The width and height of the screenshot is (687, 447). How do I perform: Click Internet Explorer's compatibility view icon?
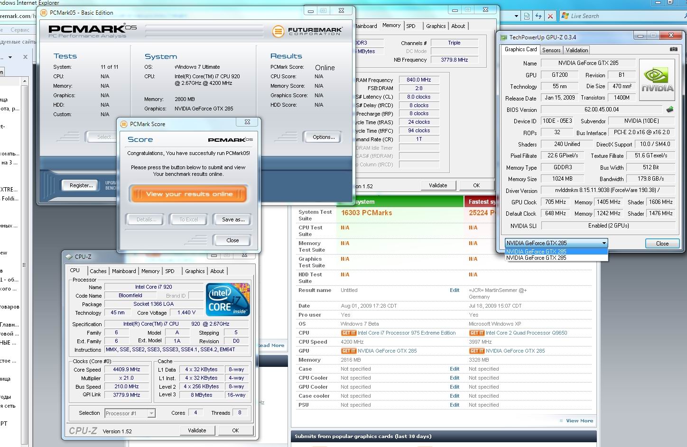[527, 16]
